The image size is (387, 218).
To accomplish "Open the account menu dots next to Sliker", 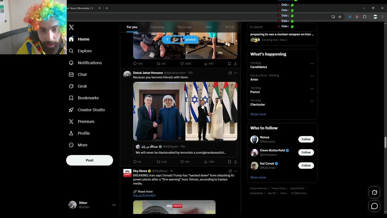I will pos(114,205).
